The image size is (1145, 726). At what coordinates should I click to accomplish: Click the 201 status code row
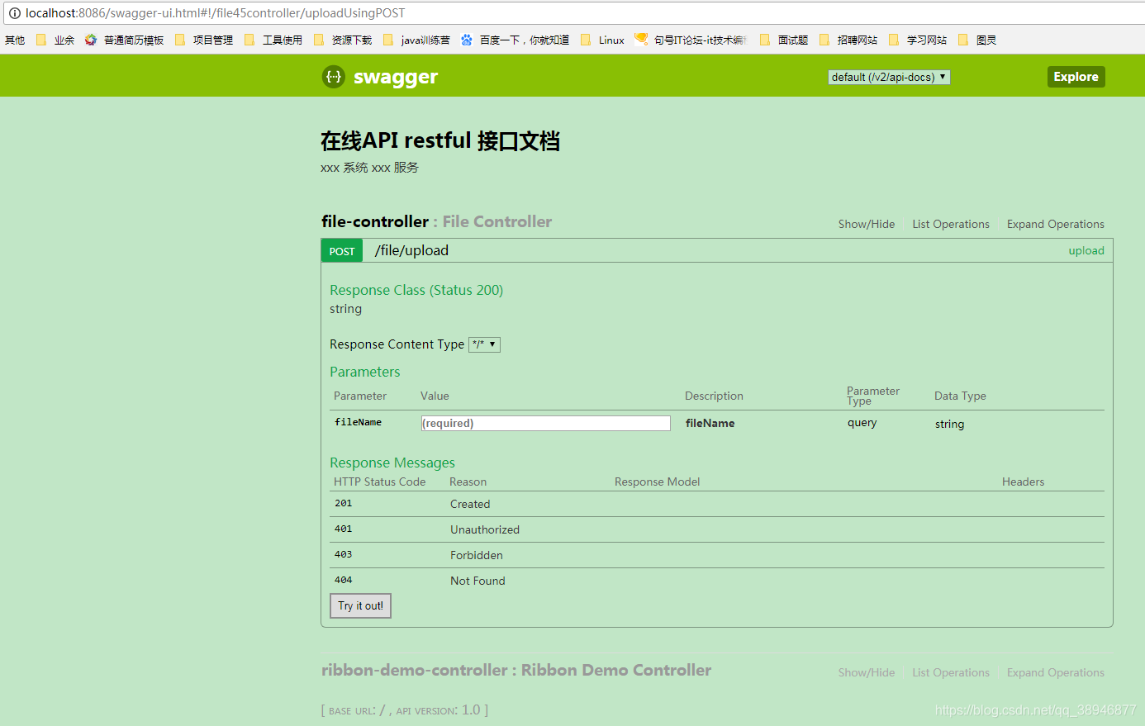tap(716, 504)
